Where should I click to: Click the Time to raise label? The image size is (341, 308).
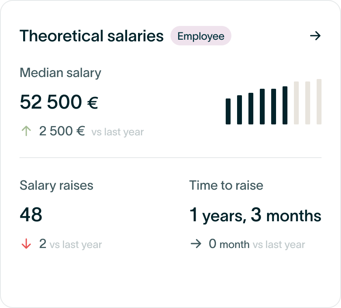click(226, 185)
